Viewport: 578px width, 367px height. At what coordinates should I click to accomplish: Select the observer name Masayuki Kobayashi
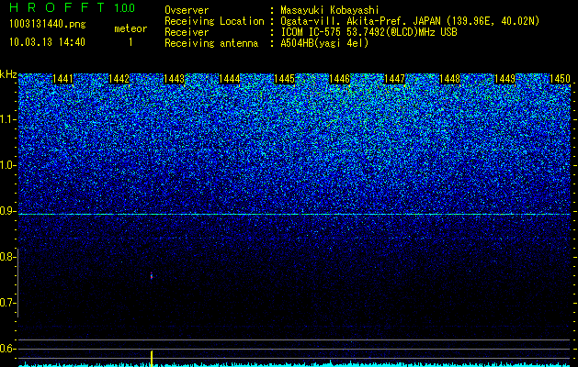(x=330, y=10)
